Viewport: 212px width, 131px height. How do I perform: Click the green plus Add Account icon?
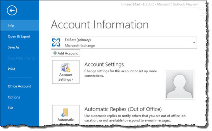(x=55, y=53)
